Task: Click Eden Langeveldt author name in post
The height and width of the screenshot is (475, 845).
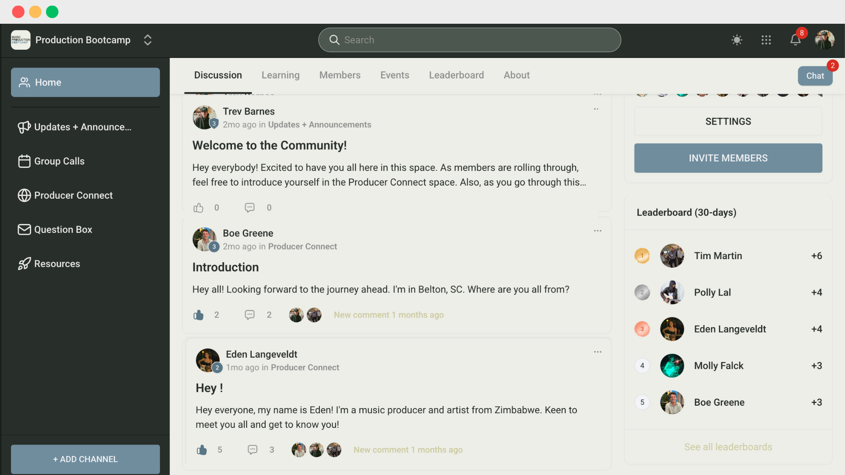Action: [261, 354]
